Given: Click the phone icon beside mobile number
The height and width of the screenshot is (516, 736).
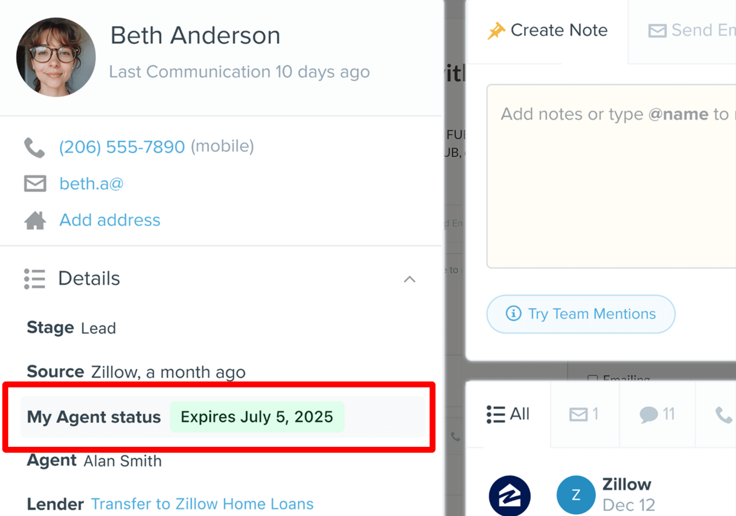Looking at the screenshot, I should 35,147.
